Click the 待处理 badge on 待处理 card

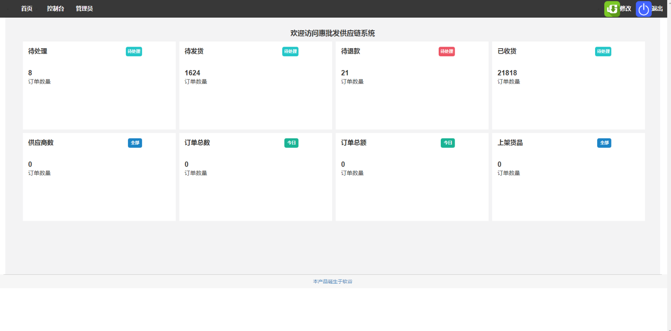tap(134, 52)
